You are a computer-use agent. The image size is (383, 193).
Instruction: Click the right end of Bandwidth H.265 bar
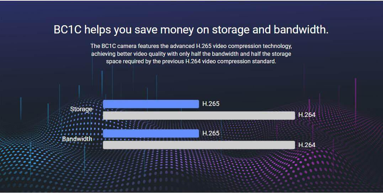(x=197, y=134)
